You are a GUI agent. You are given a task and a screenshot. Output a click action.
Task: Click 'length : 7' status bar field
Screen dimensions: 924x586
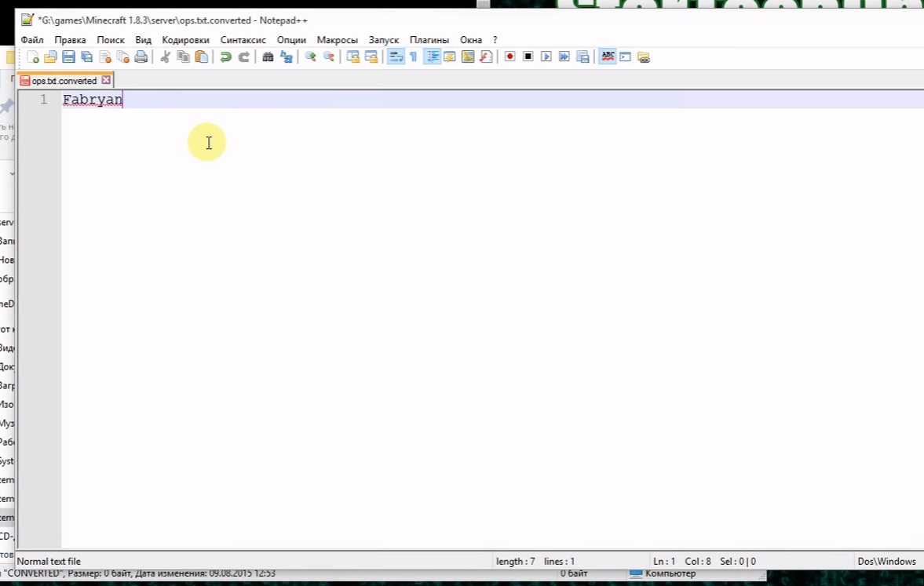pyautogui.click(x=516, y=561)
